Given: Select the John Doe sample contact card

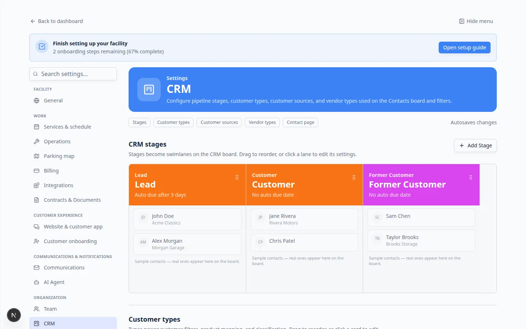Looking at the screenshot, I should tap(187, 219).
